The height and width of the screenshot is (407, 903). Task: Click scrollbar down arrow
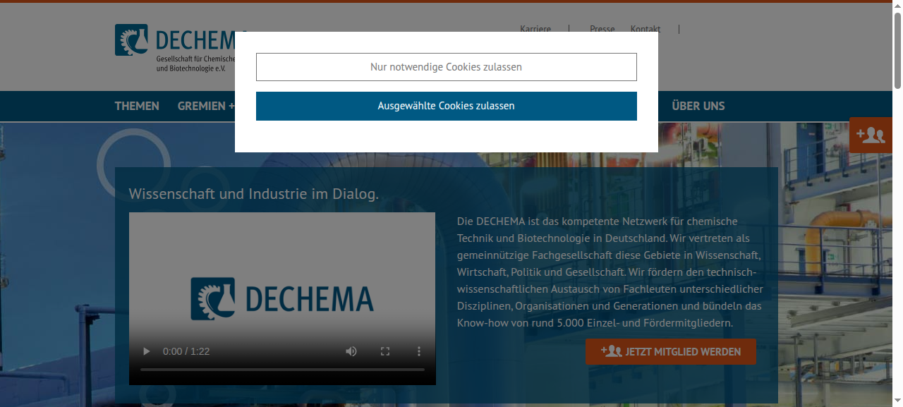coord(897,401)
